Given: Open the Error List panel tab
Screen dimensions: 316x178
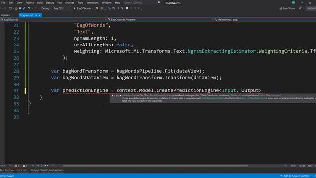Looking at the screenshot, I should pyautogui.click(x=22, y=170).
